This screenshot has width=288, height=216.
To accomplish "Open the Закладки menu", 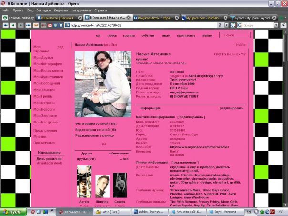I will pyautogui.click(x=43, y=10).
